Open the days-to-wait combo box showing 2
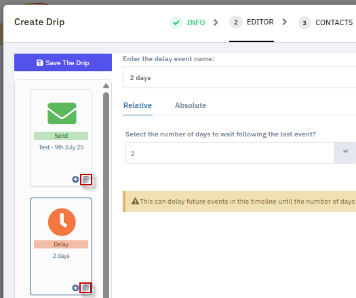This screenshot has width=356, height=298. (241, 153)
